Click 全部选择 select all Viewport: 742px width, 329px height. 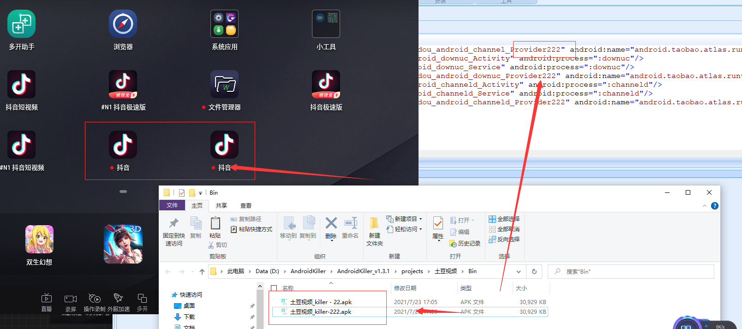[504, 219]
